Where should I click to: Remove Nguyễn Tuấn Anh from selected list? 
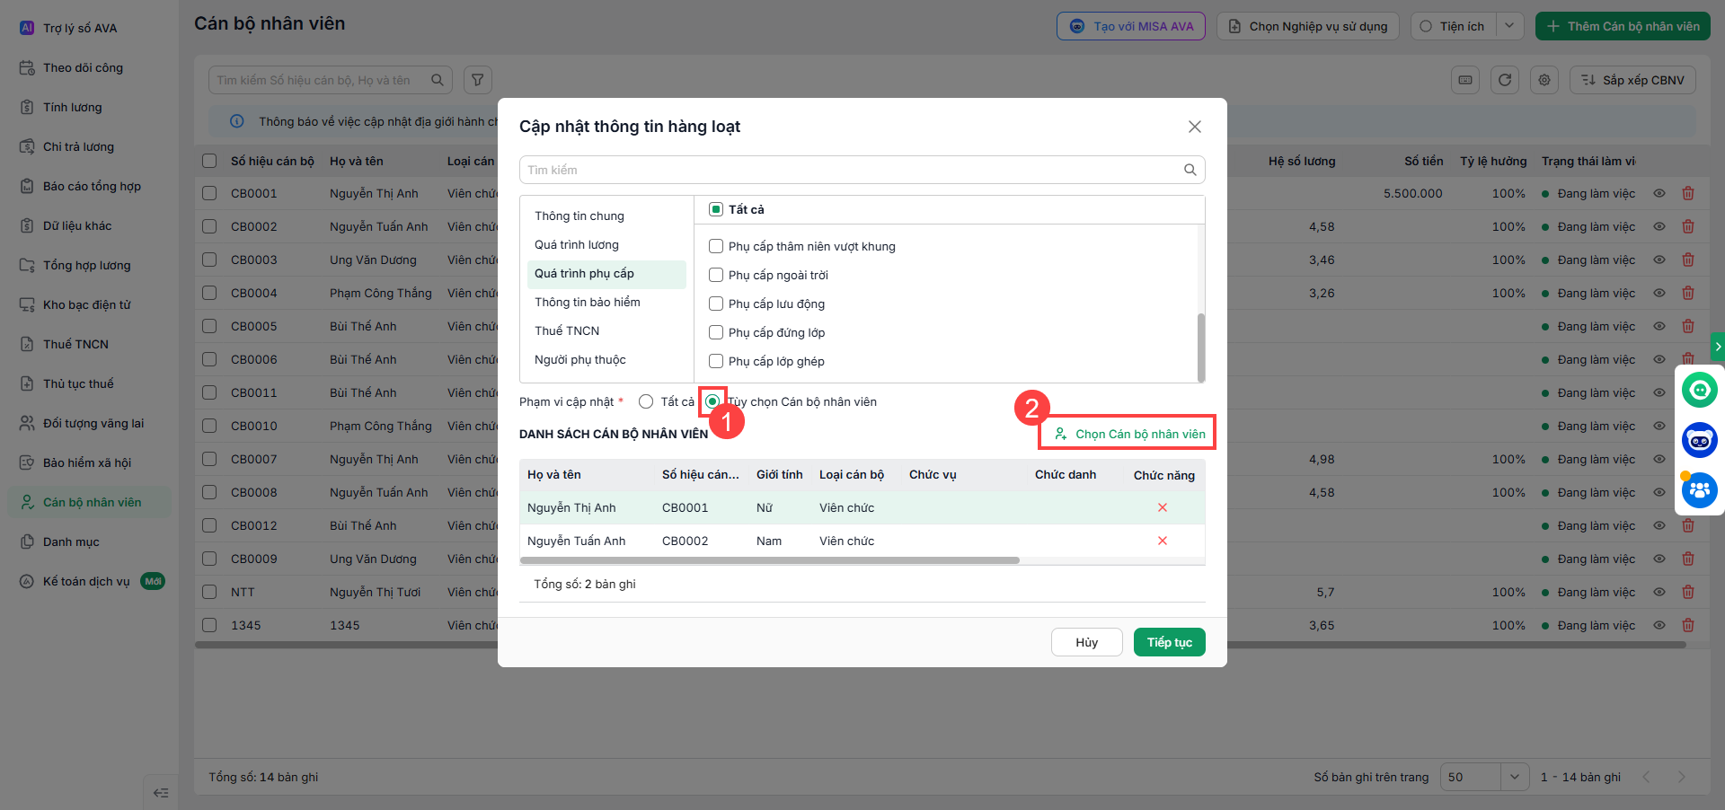tap(1163, 541)
